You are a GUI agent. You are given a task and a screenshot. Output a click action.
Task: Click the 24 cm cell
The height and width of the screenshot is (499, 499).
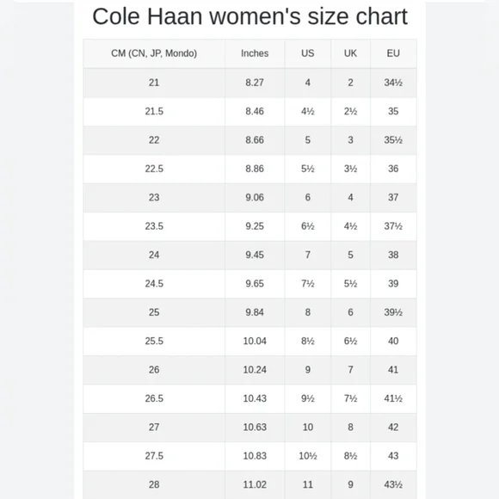click(154, 255)
